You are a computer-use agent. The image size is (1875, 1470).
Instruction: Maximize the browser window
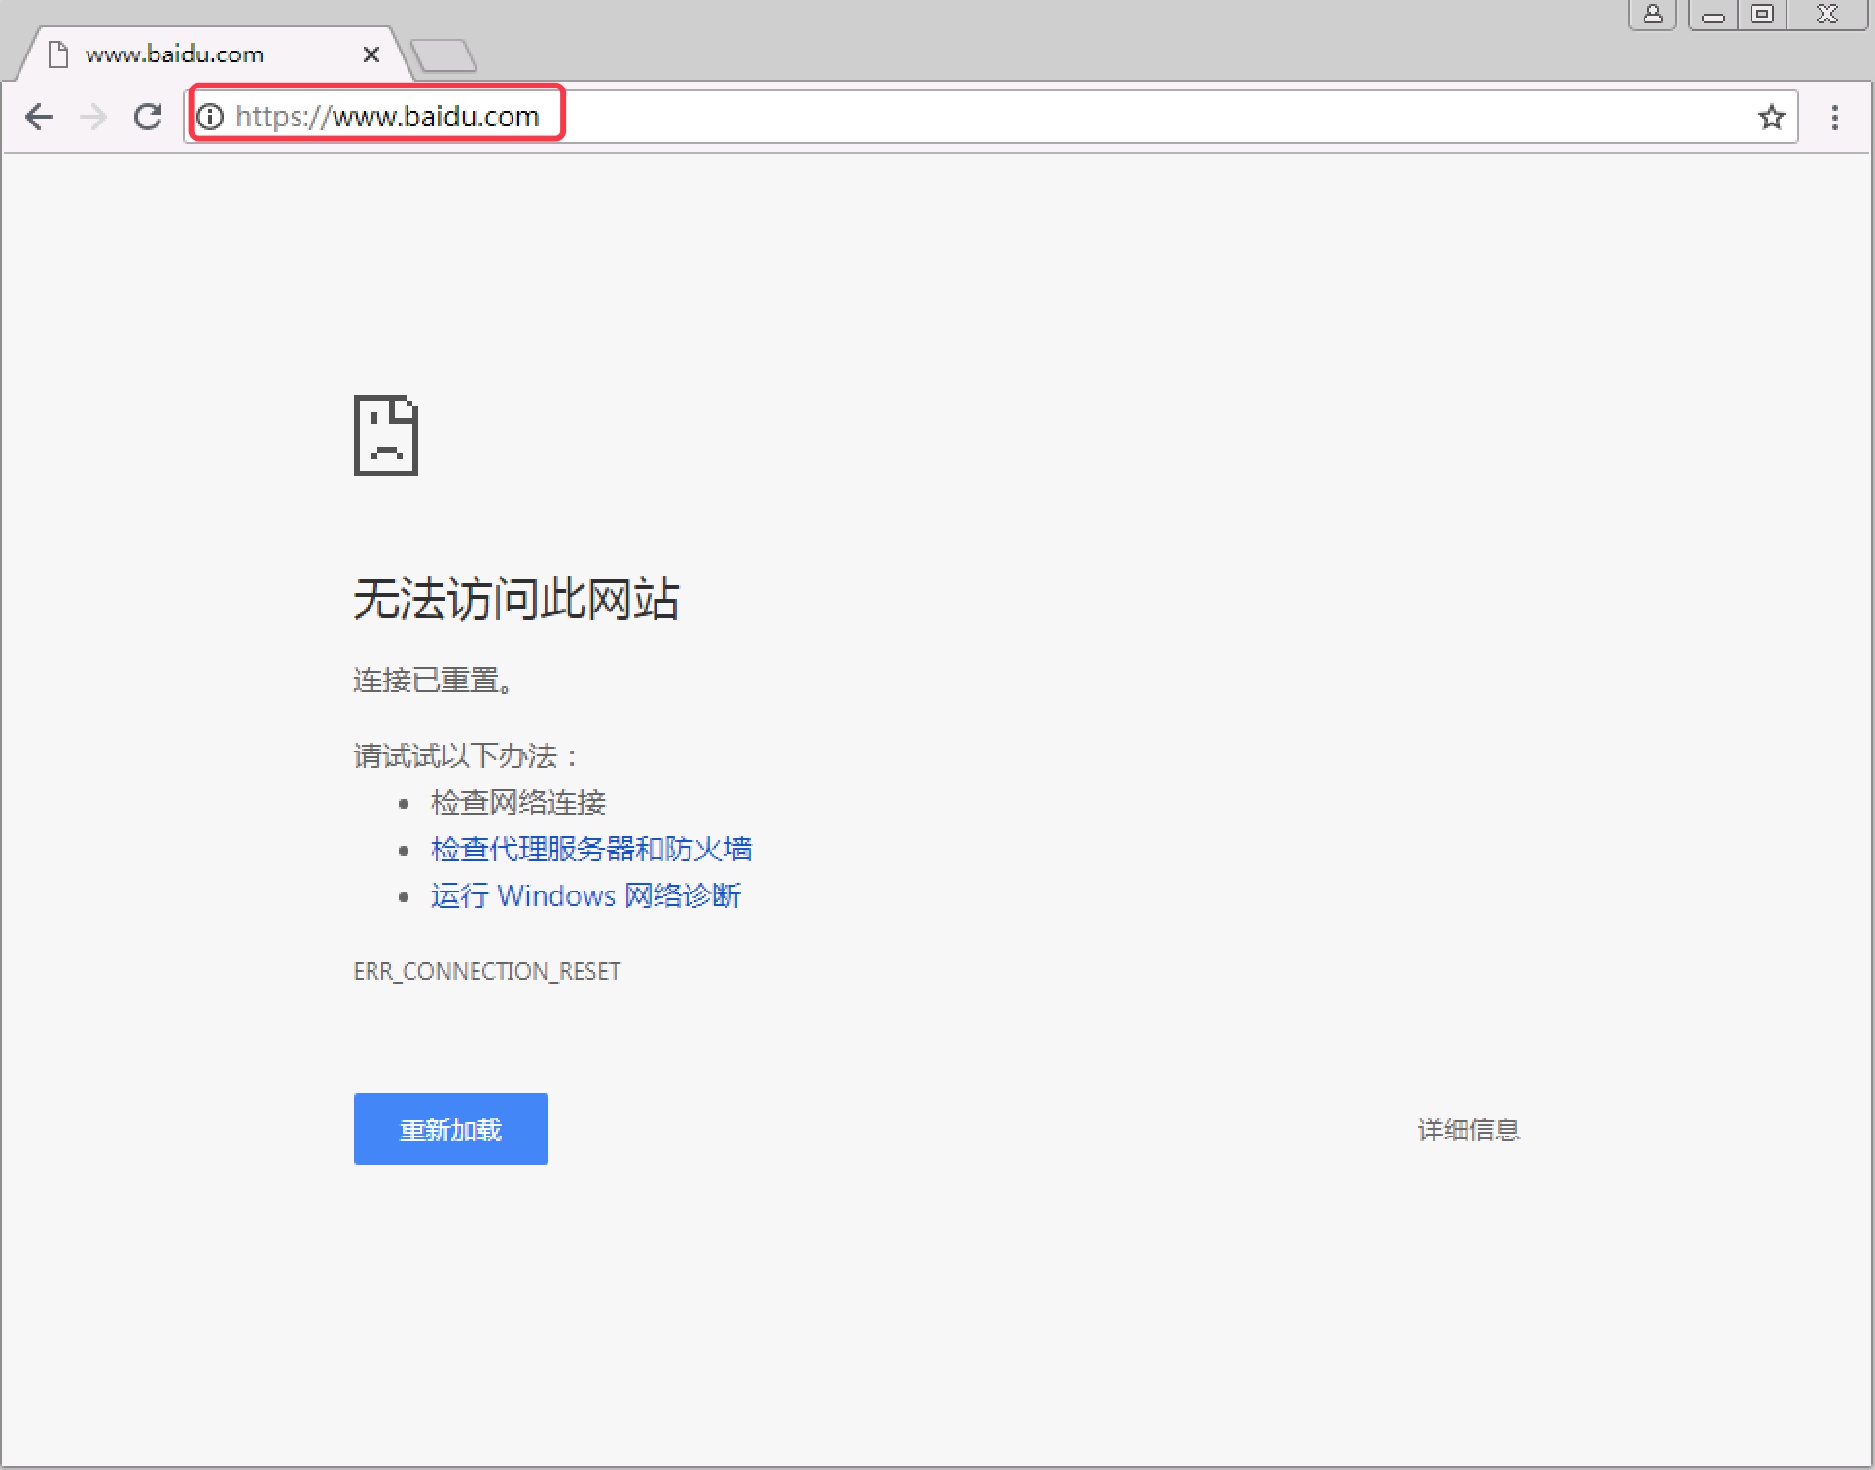pyautogui.click(x=1761, y=15)
